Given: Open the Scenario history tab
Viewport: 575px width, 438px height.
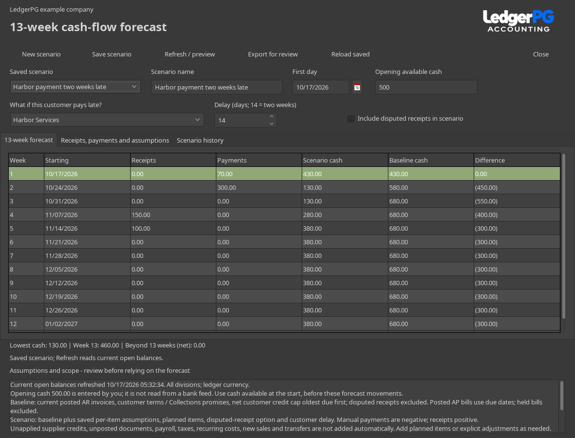Looking at the screenshot, I should [x=200, y=140].
